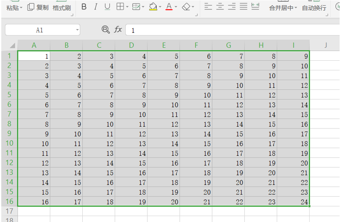Image resolution: width=340 pixels, height=222 pixels.
Task: Click cell A16 containing 16
Action: pos(34,202)
